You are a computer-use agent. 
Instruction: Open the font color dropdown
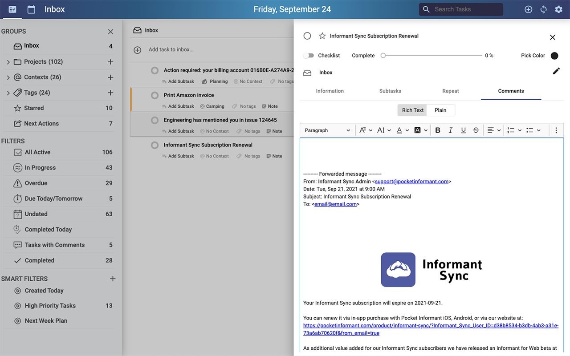coord(403,130)
